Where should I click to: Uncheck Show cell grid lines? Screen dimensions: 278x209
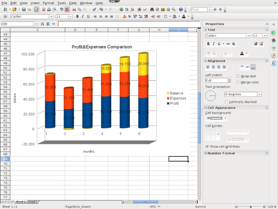pyautogui.click(x=207, y=147)
